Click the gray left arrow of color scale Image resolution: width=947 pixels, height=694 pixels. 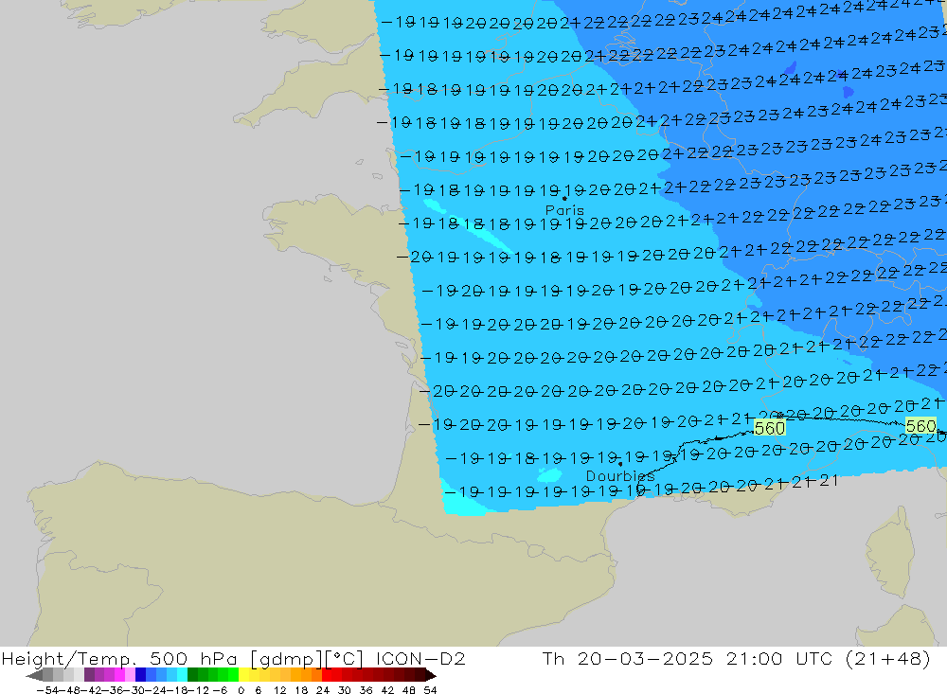click(34, 675)
